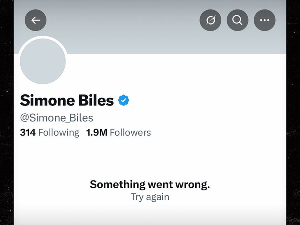Click the 1.9M follower count number

point(96,132)
